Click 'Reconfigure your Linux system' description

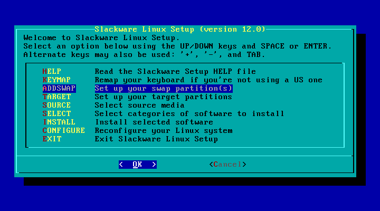click(163, 131)
